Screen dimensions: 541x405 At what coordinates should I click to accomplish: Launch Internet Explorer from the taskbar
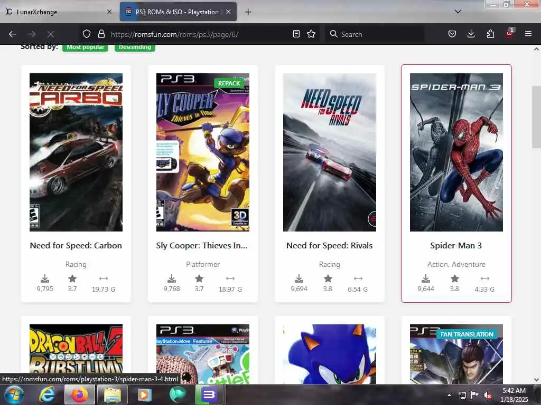[x=46, y=395]
